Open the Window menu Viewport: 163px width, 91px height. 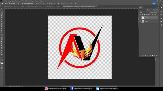[37, 1]
